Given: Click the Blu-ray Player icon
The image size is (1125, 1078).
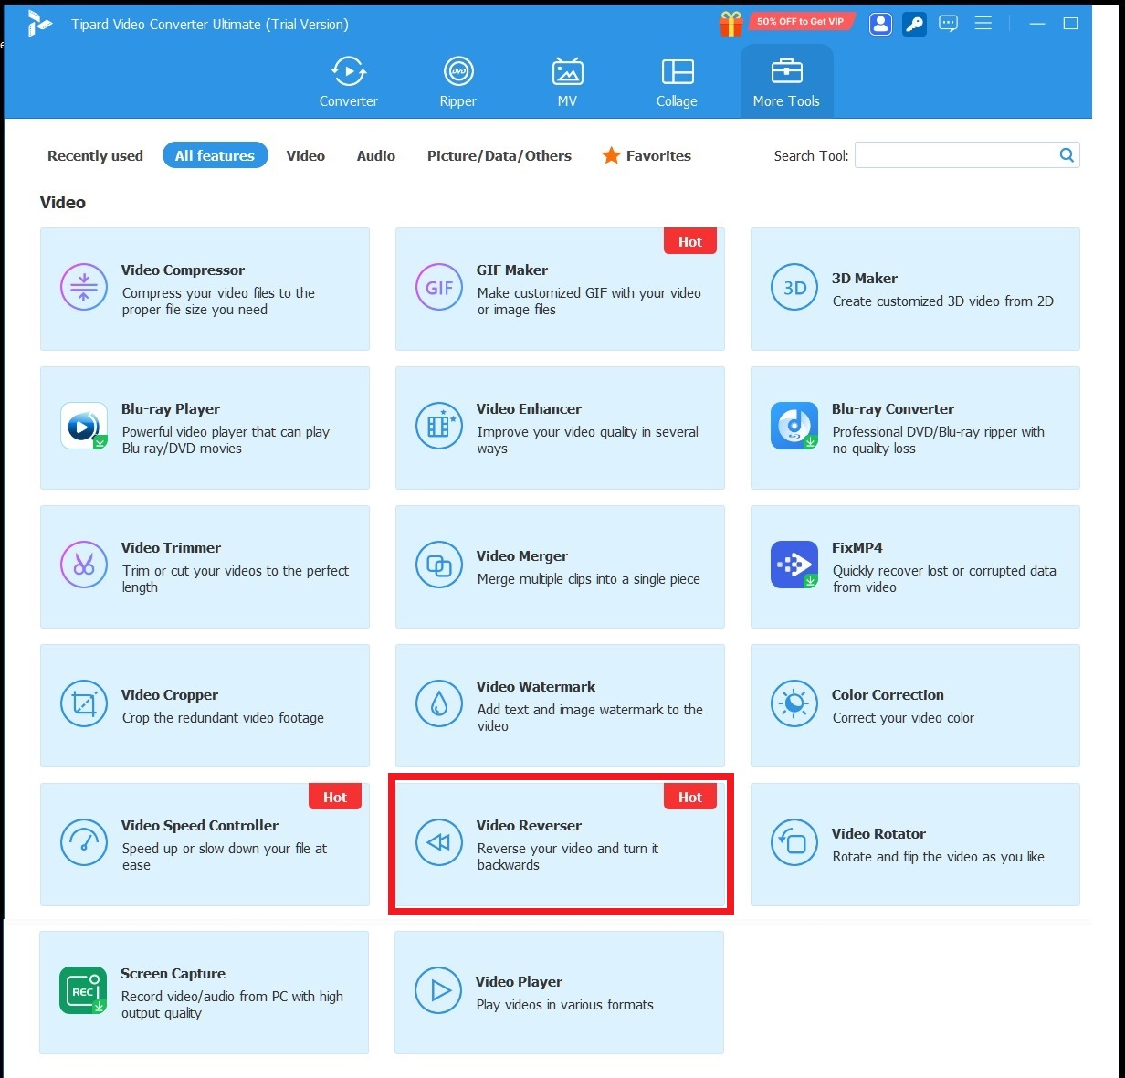Looking at the screenshot, I should tap(84, 426).
